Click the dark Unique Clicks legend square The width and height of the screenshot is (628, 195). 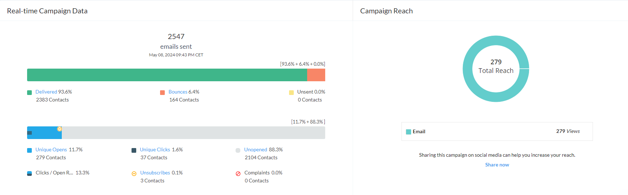(134, 150)
